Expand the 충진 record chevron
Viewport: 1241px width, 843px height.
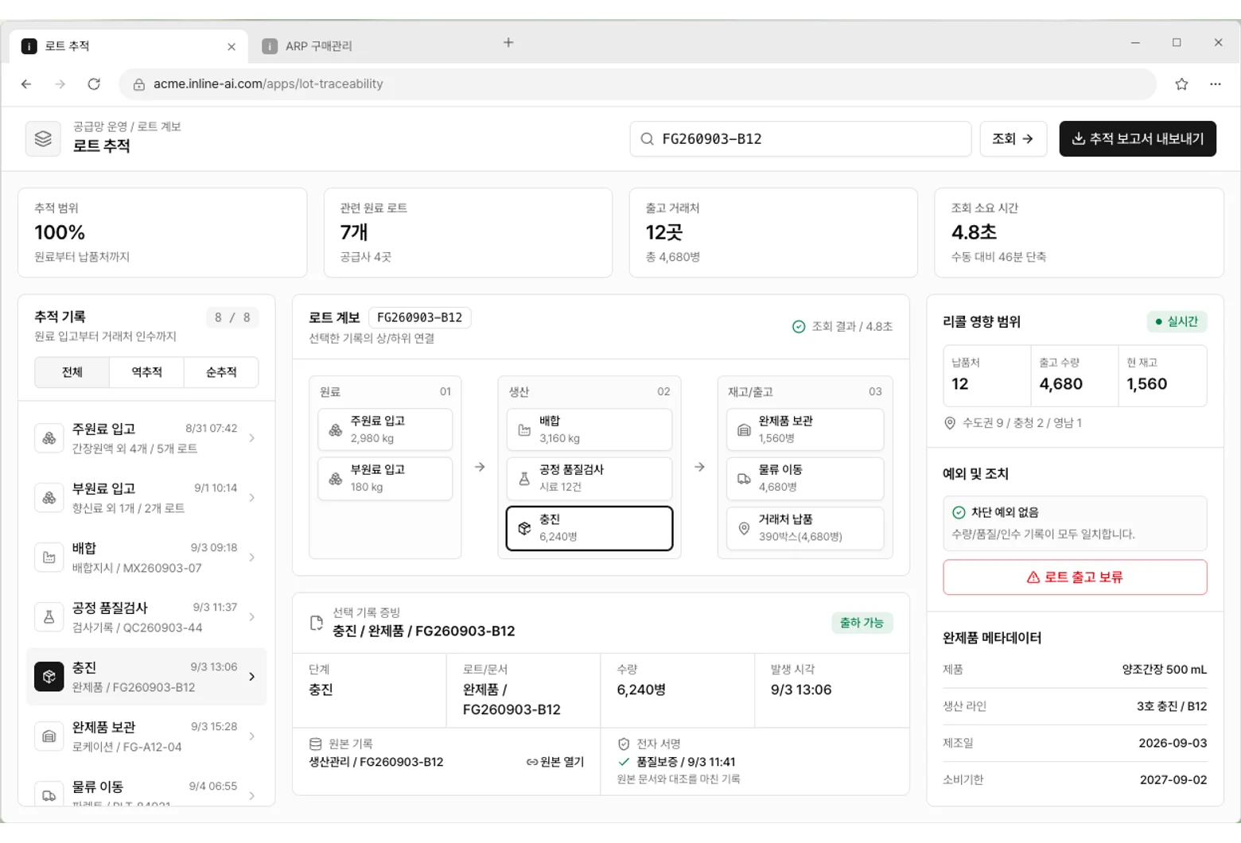[x=252, y=677]
